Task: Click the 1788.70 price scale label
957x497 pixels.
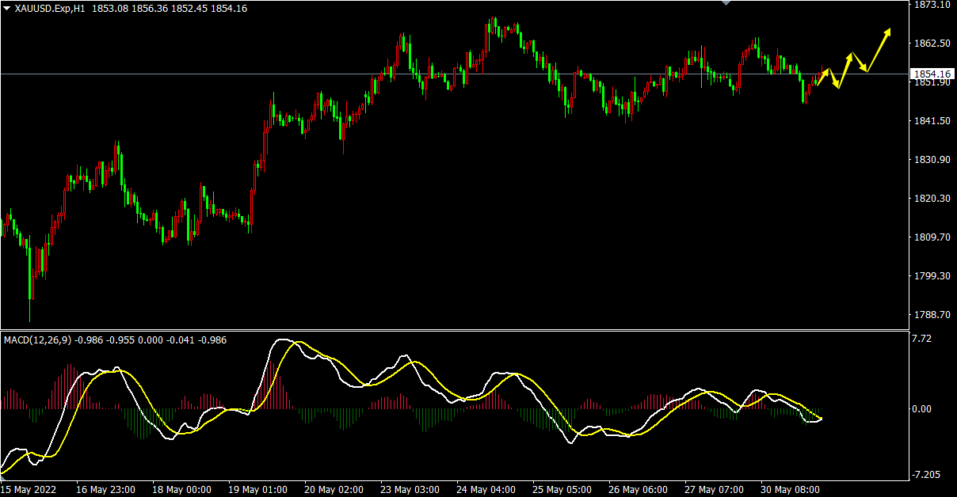Action: point(931,315)
